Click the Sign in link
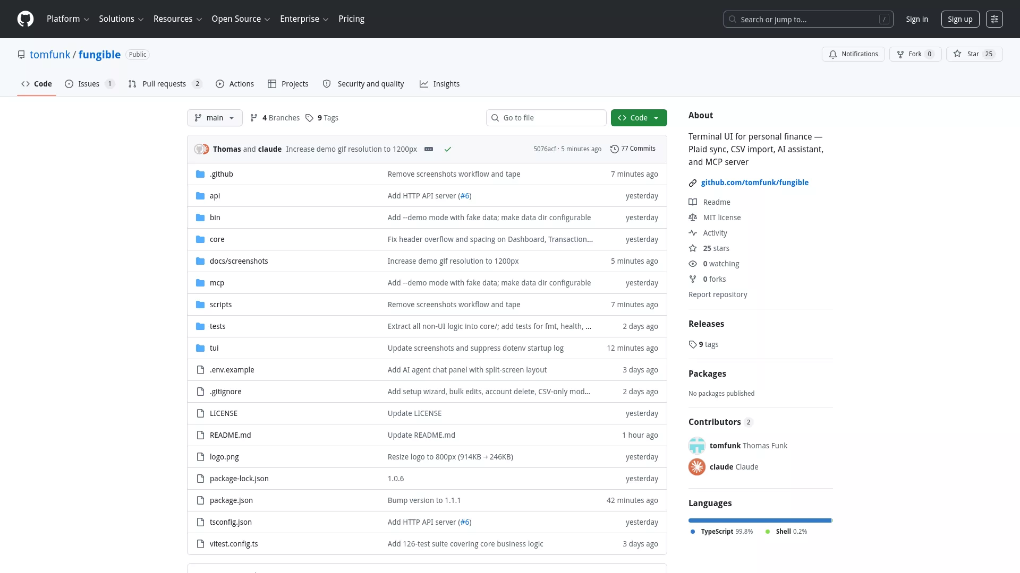The width and height of the screenshot is (1020, 573). coord(917,19)
